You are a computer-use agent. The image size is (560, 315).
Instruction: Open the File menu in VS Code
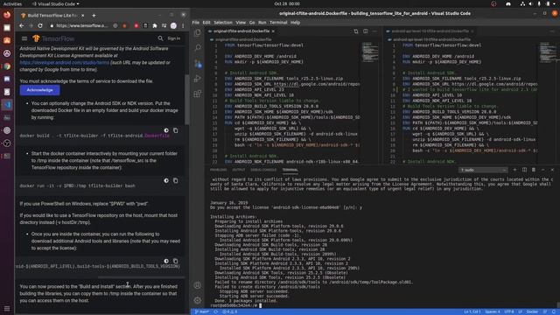[196, 23]
